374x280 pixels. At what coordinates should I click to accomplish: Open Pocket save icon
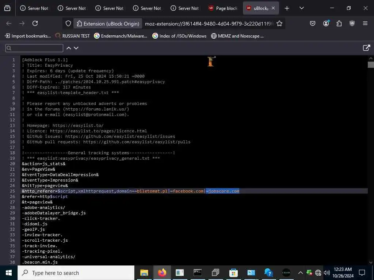point(313,23)
